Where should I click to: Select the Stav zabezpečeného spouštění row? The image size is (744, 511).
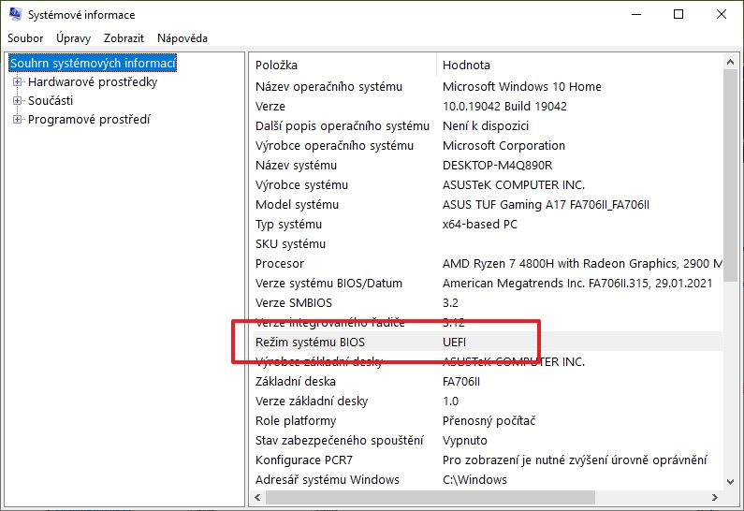[x=337, y=441]
